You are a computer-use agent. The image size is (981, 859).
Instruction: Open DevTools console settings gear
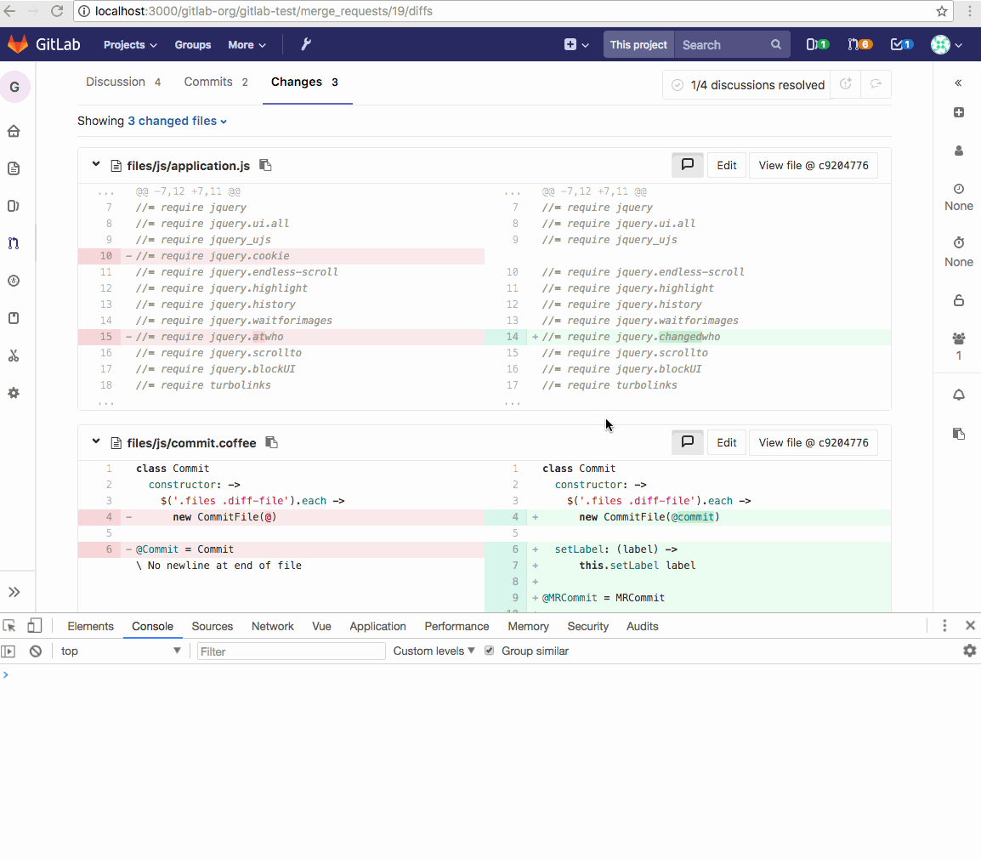969,651
